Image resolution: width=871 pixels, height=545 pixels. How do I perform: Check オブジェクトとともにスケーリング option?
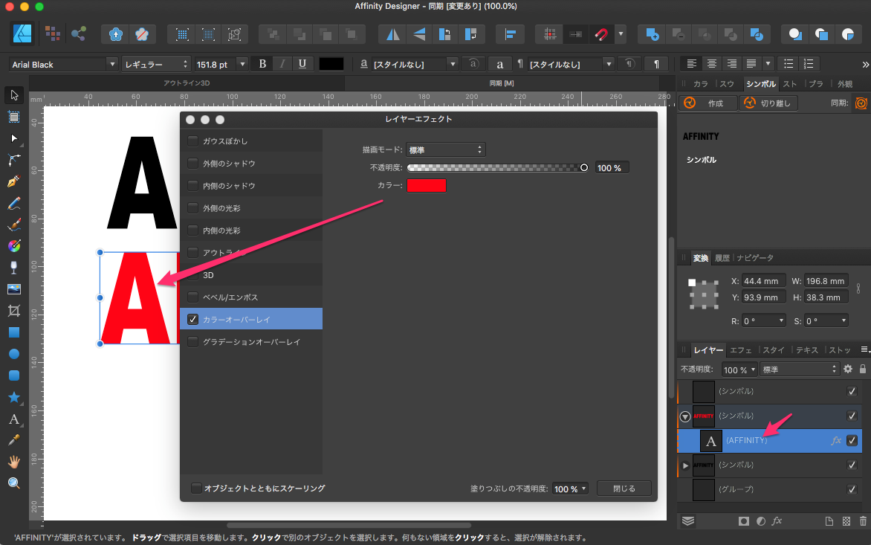[196, 488]
